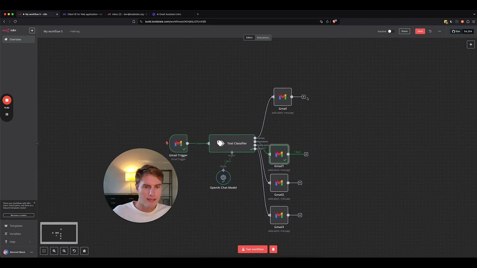Select the Gmail1 node
The height and width of the screenshot is (268, 477).
279,154
